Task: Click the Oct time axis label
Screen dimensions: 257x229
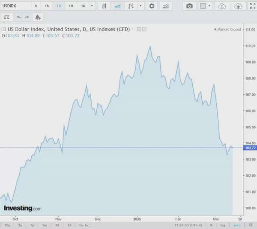Action: click(15, 219)
